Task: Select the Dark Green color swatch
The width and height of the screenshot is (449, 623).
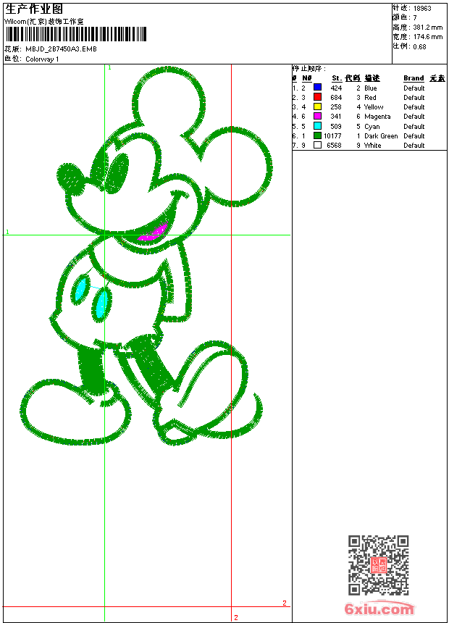Action: pyautogui.click(x=317, y=135)
